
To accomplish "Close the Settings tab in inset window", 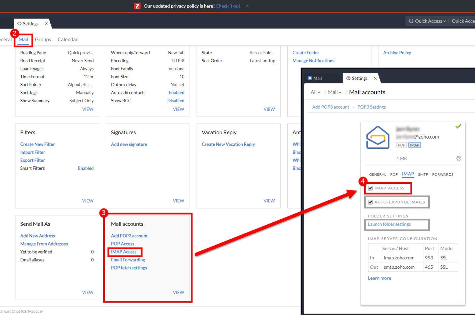I will pyautogui.click(x=375, y=78).
